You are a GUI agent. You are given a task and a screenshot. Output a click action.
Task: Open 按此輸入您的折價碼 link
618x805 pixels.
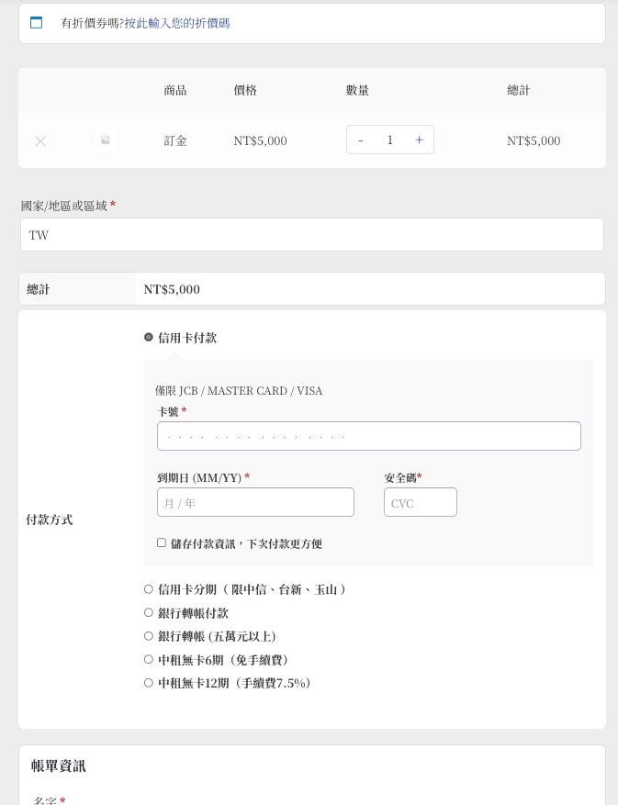[176, 22]
